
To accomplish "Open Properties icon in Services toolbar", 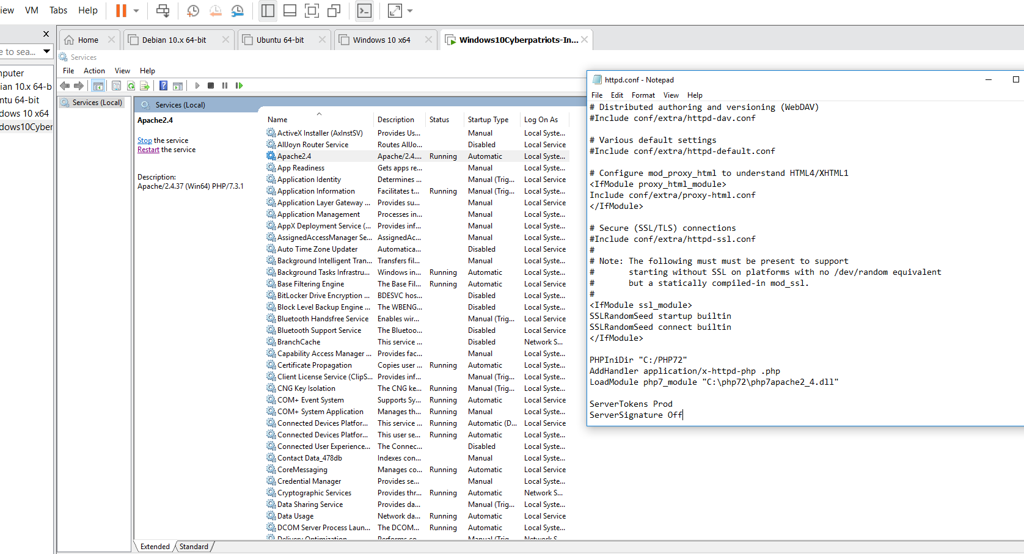I will coord(116,86).
